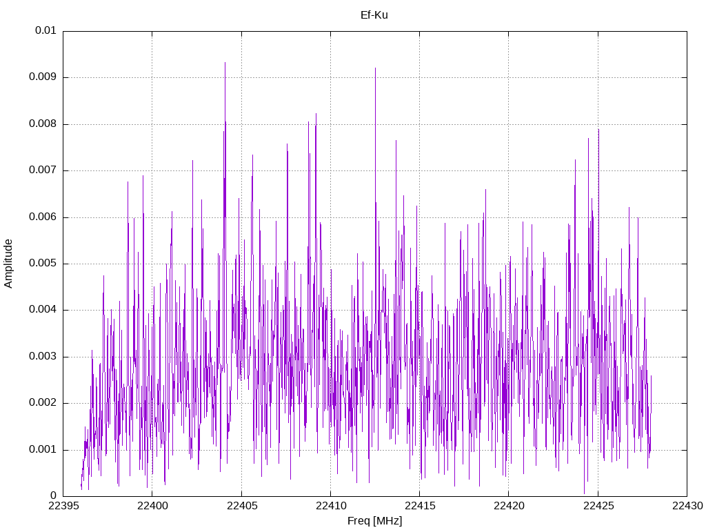Screen dimensions: 706x530
Task: Click the x-axis tick label 22400
Action: [152, 506]
